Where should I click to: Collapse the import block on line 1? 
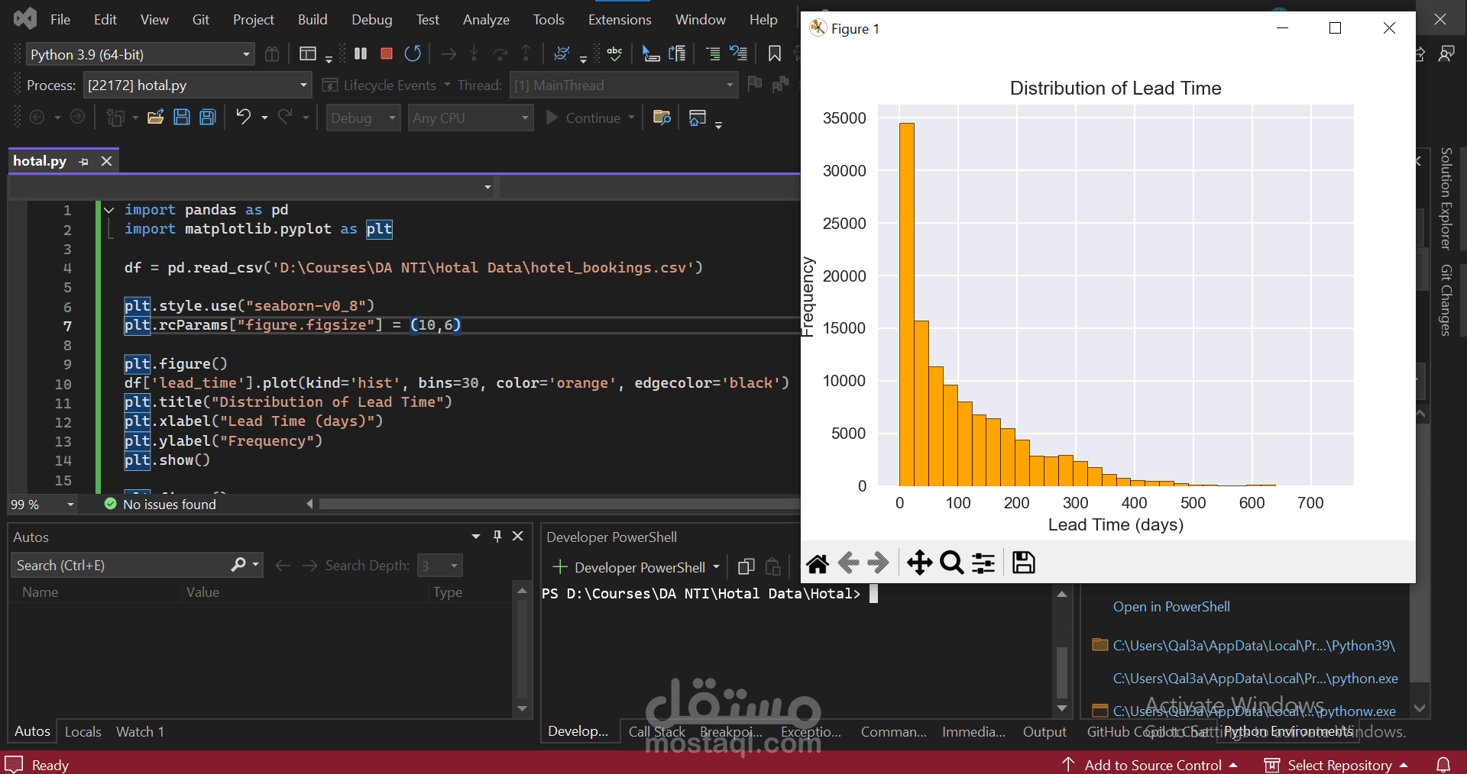tap(109, 210)
